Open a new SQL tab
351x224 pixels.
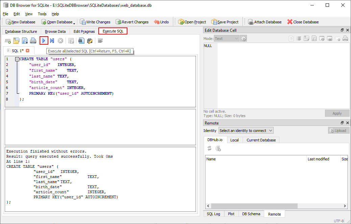coord(7,41)
